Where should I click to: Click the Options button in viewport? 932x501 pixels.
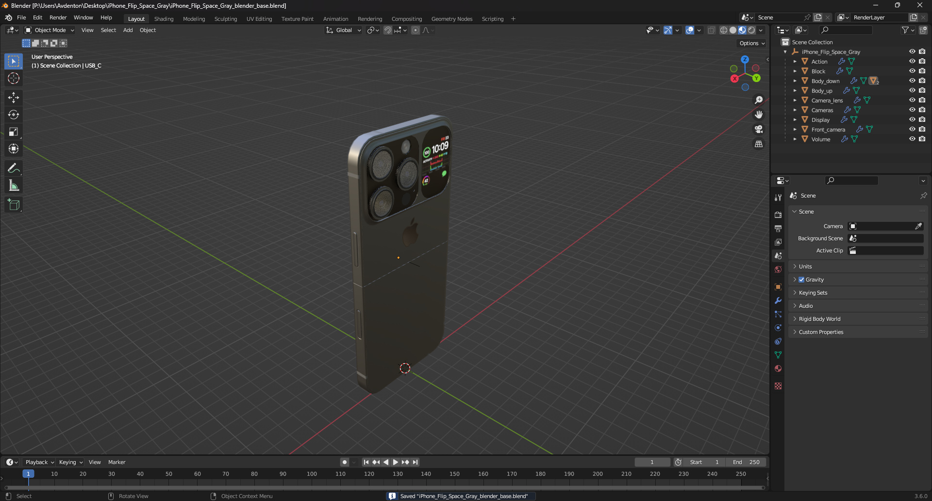752,43
